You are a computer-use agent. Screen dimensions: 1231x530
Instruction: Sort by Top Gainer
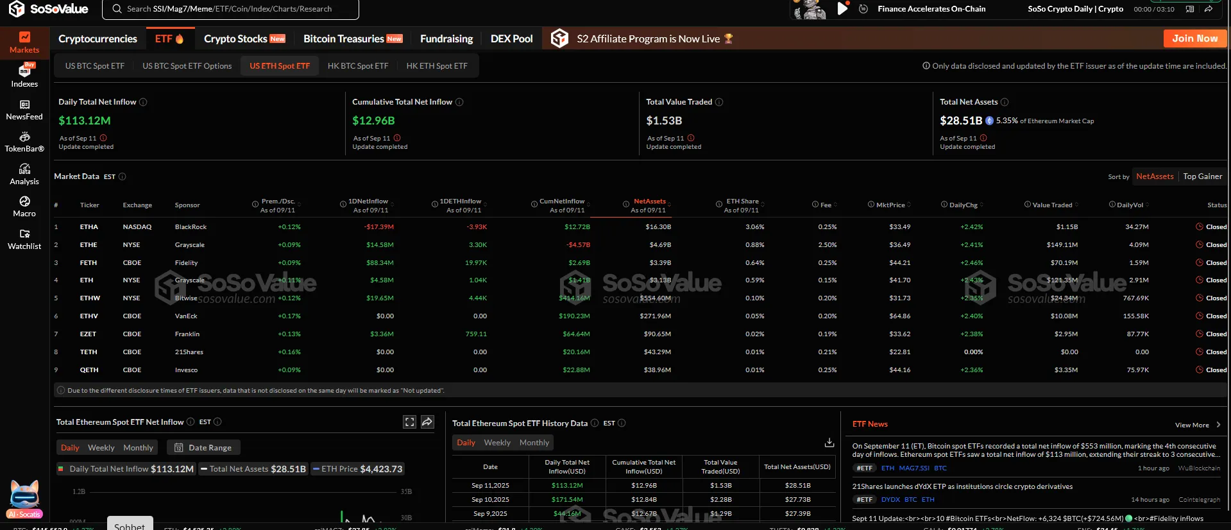[1202, 176]
